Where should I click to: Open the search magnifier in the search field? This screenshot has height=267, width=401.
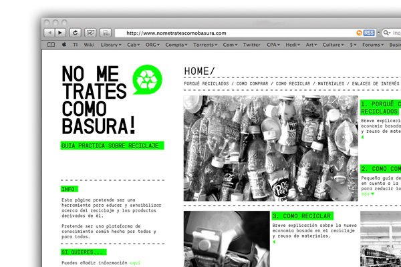[x=387, y=33]
